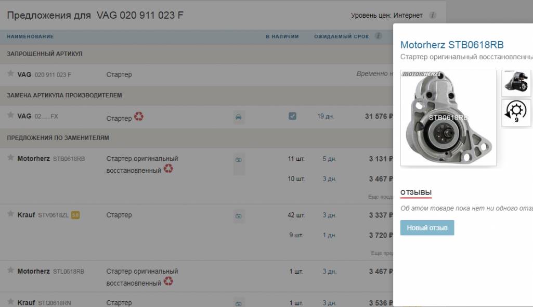Screen dimensions: 533x307
Task: Add Motorherz STL0618RB to favorites via star
Action: pyautogui.click(x=10, y=271)
